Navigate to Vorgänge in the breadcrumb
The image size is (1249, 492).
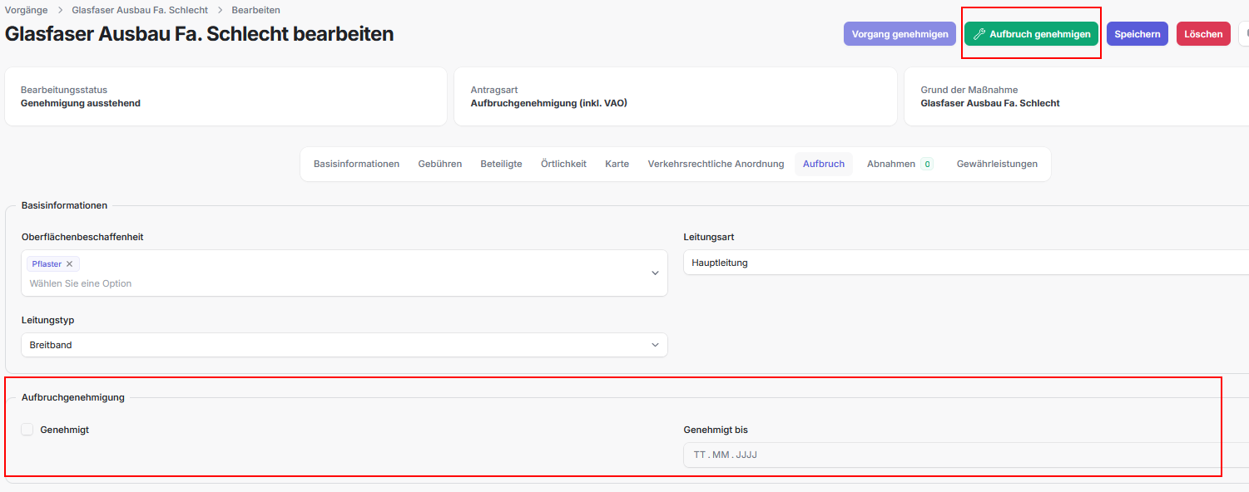pyautogui.click(x=26, y=10)
